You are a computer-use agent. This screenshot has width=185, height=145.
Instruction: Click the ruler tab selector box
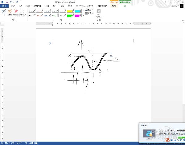click(2, 24)
